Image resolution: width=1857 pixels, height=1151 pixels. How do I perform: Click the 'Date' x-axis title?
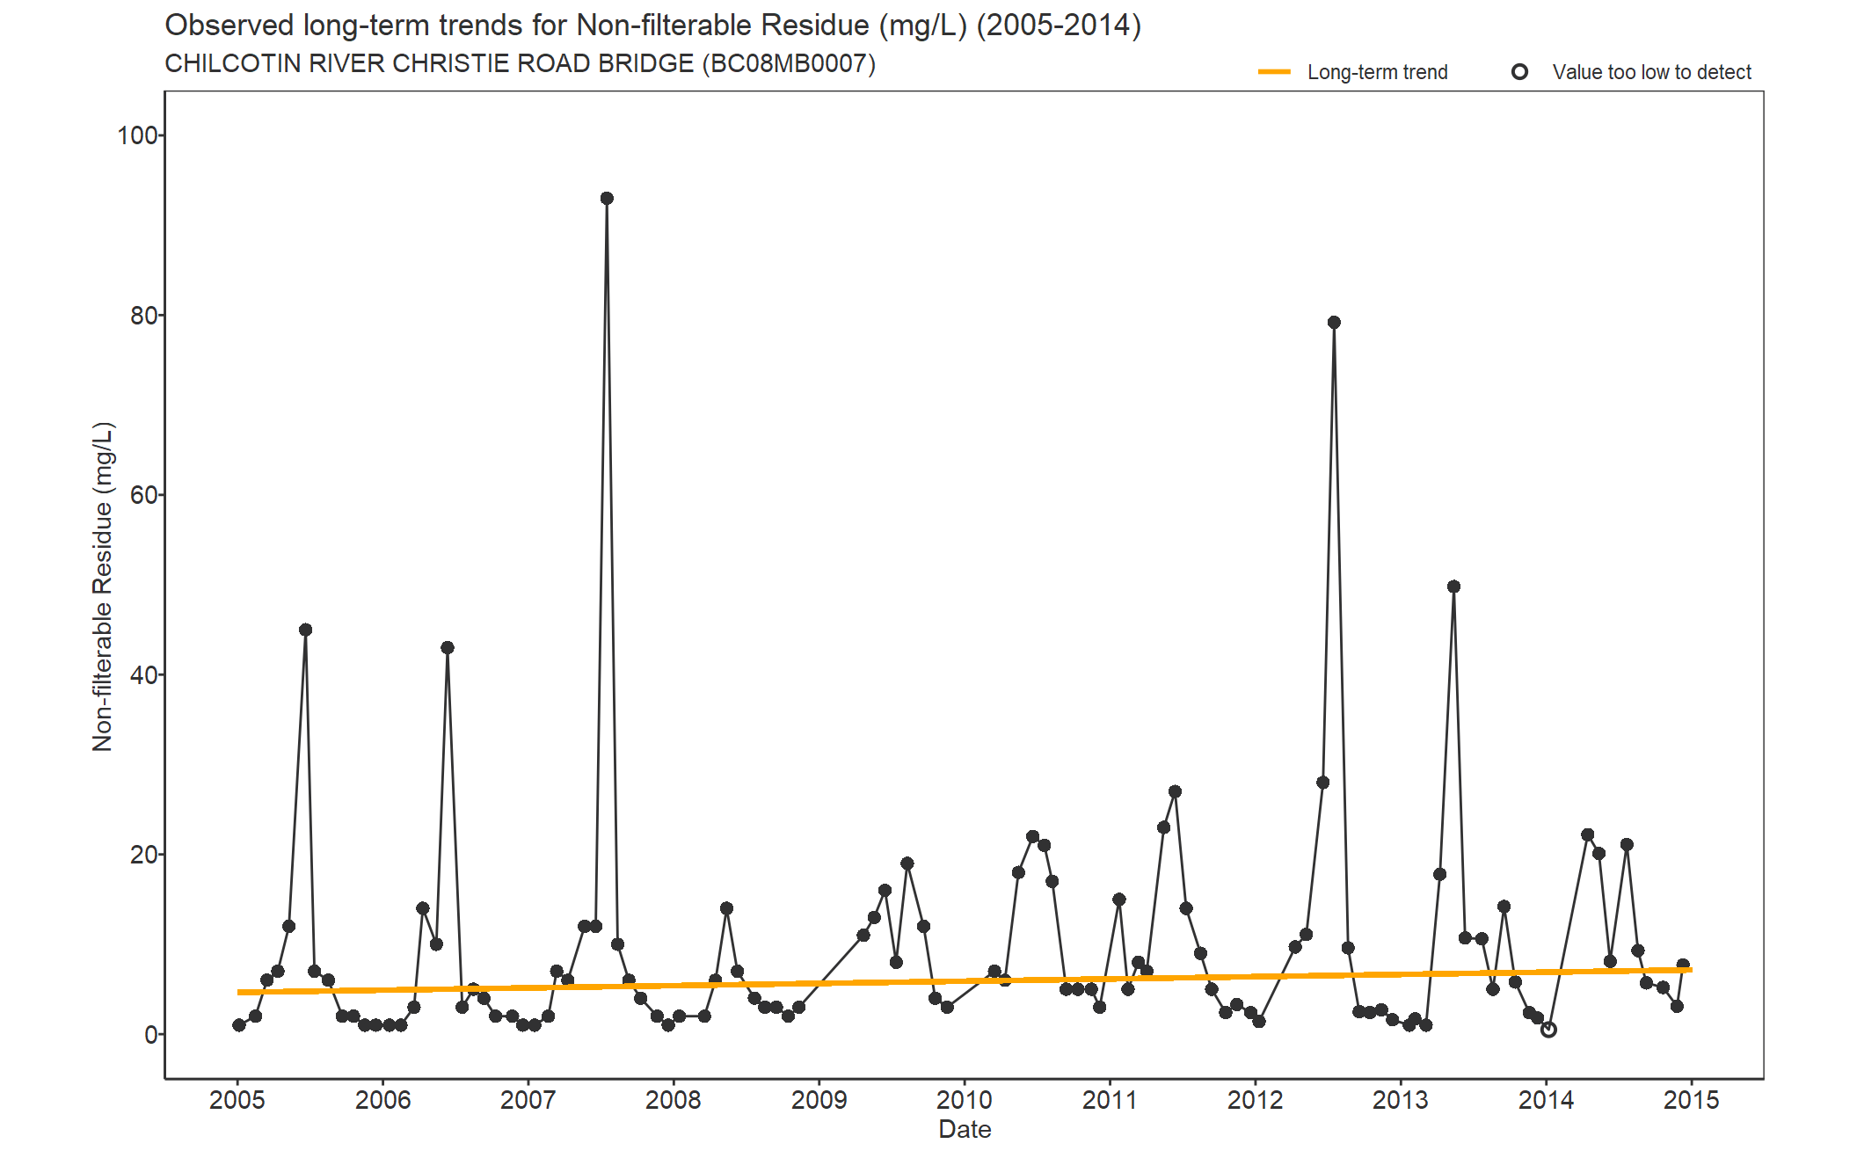(x=965, y=1130)
